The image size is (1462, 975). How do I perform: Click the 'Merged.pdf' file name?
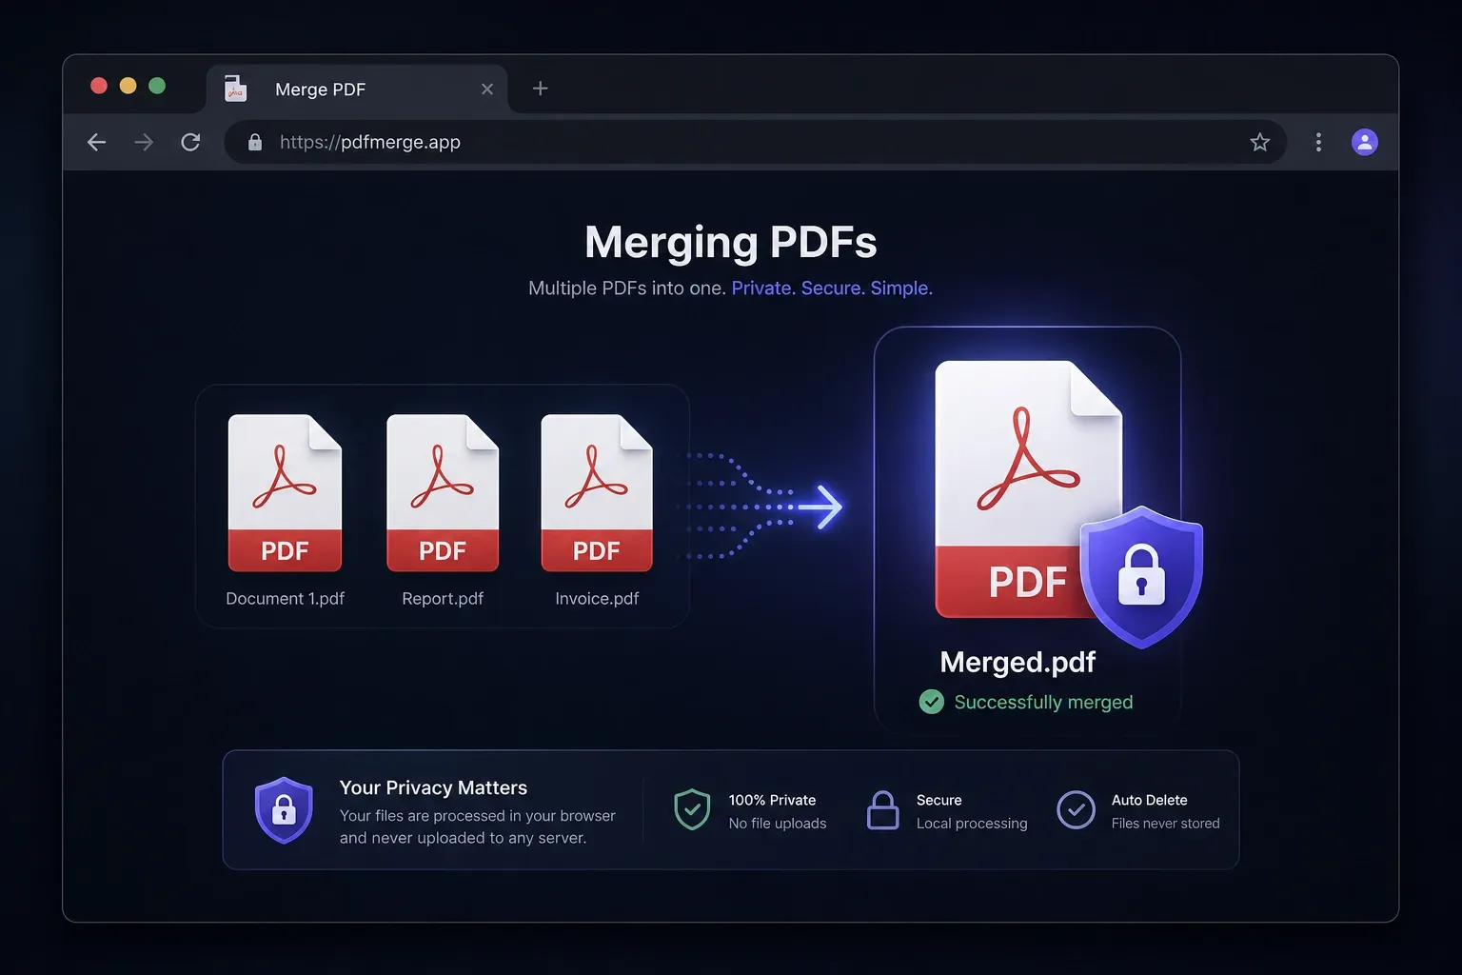[x=1017, y=662]
